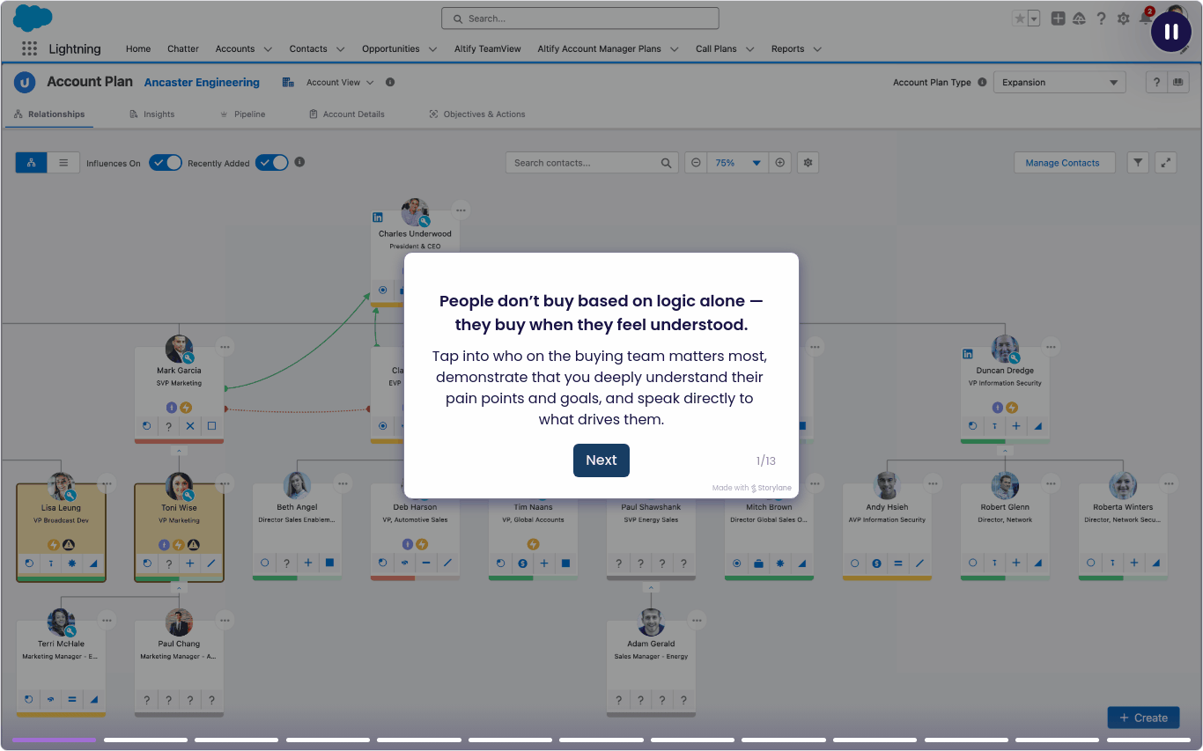Go to the Home nav item
Image resolution: width=1203 pixels, height=751 pixels.
click(x=138, y=49)
